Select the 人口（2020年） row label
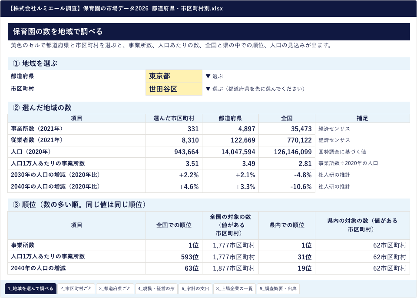The height and width of the screenshot is (298, 417). click(x=76, y=152)
